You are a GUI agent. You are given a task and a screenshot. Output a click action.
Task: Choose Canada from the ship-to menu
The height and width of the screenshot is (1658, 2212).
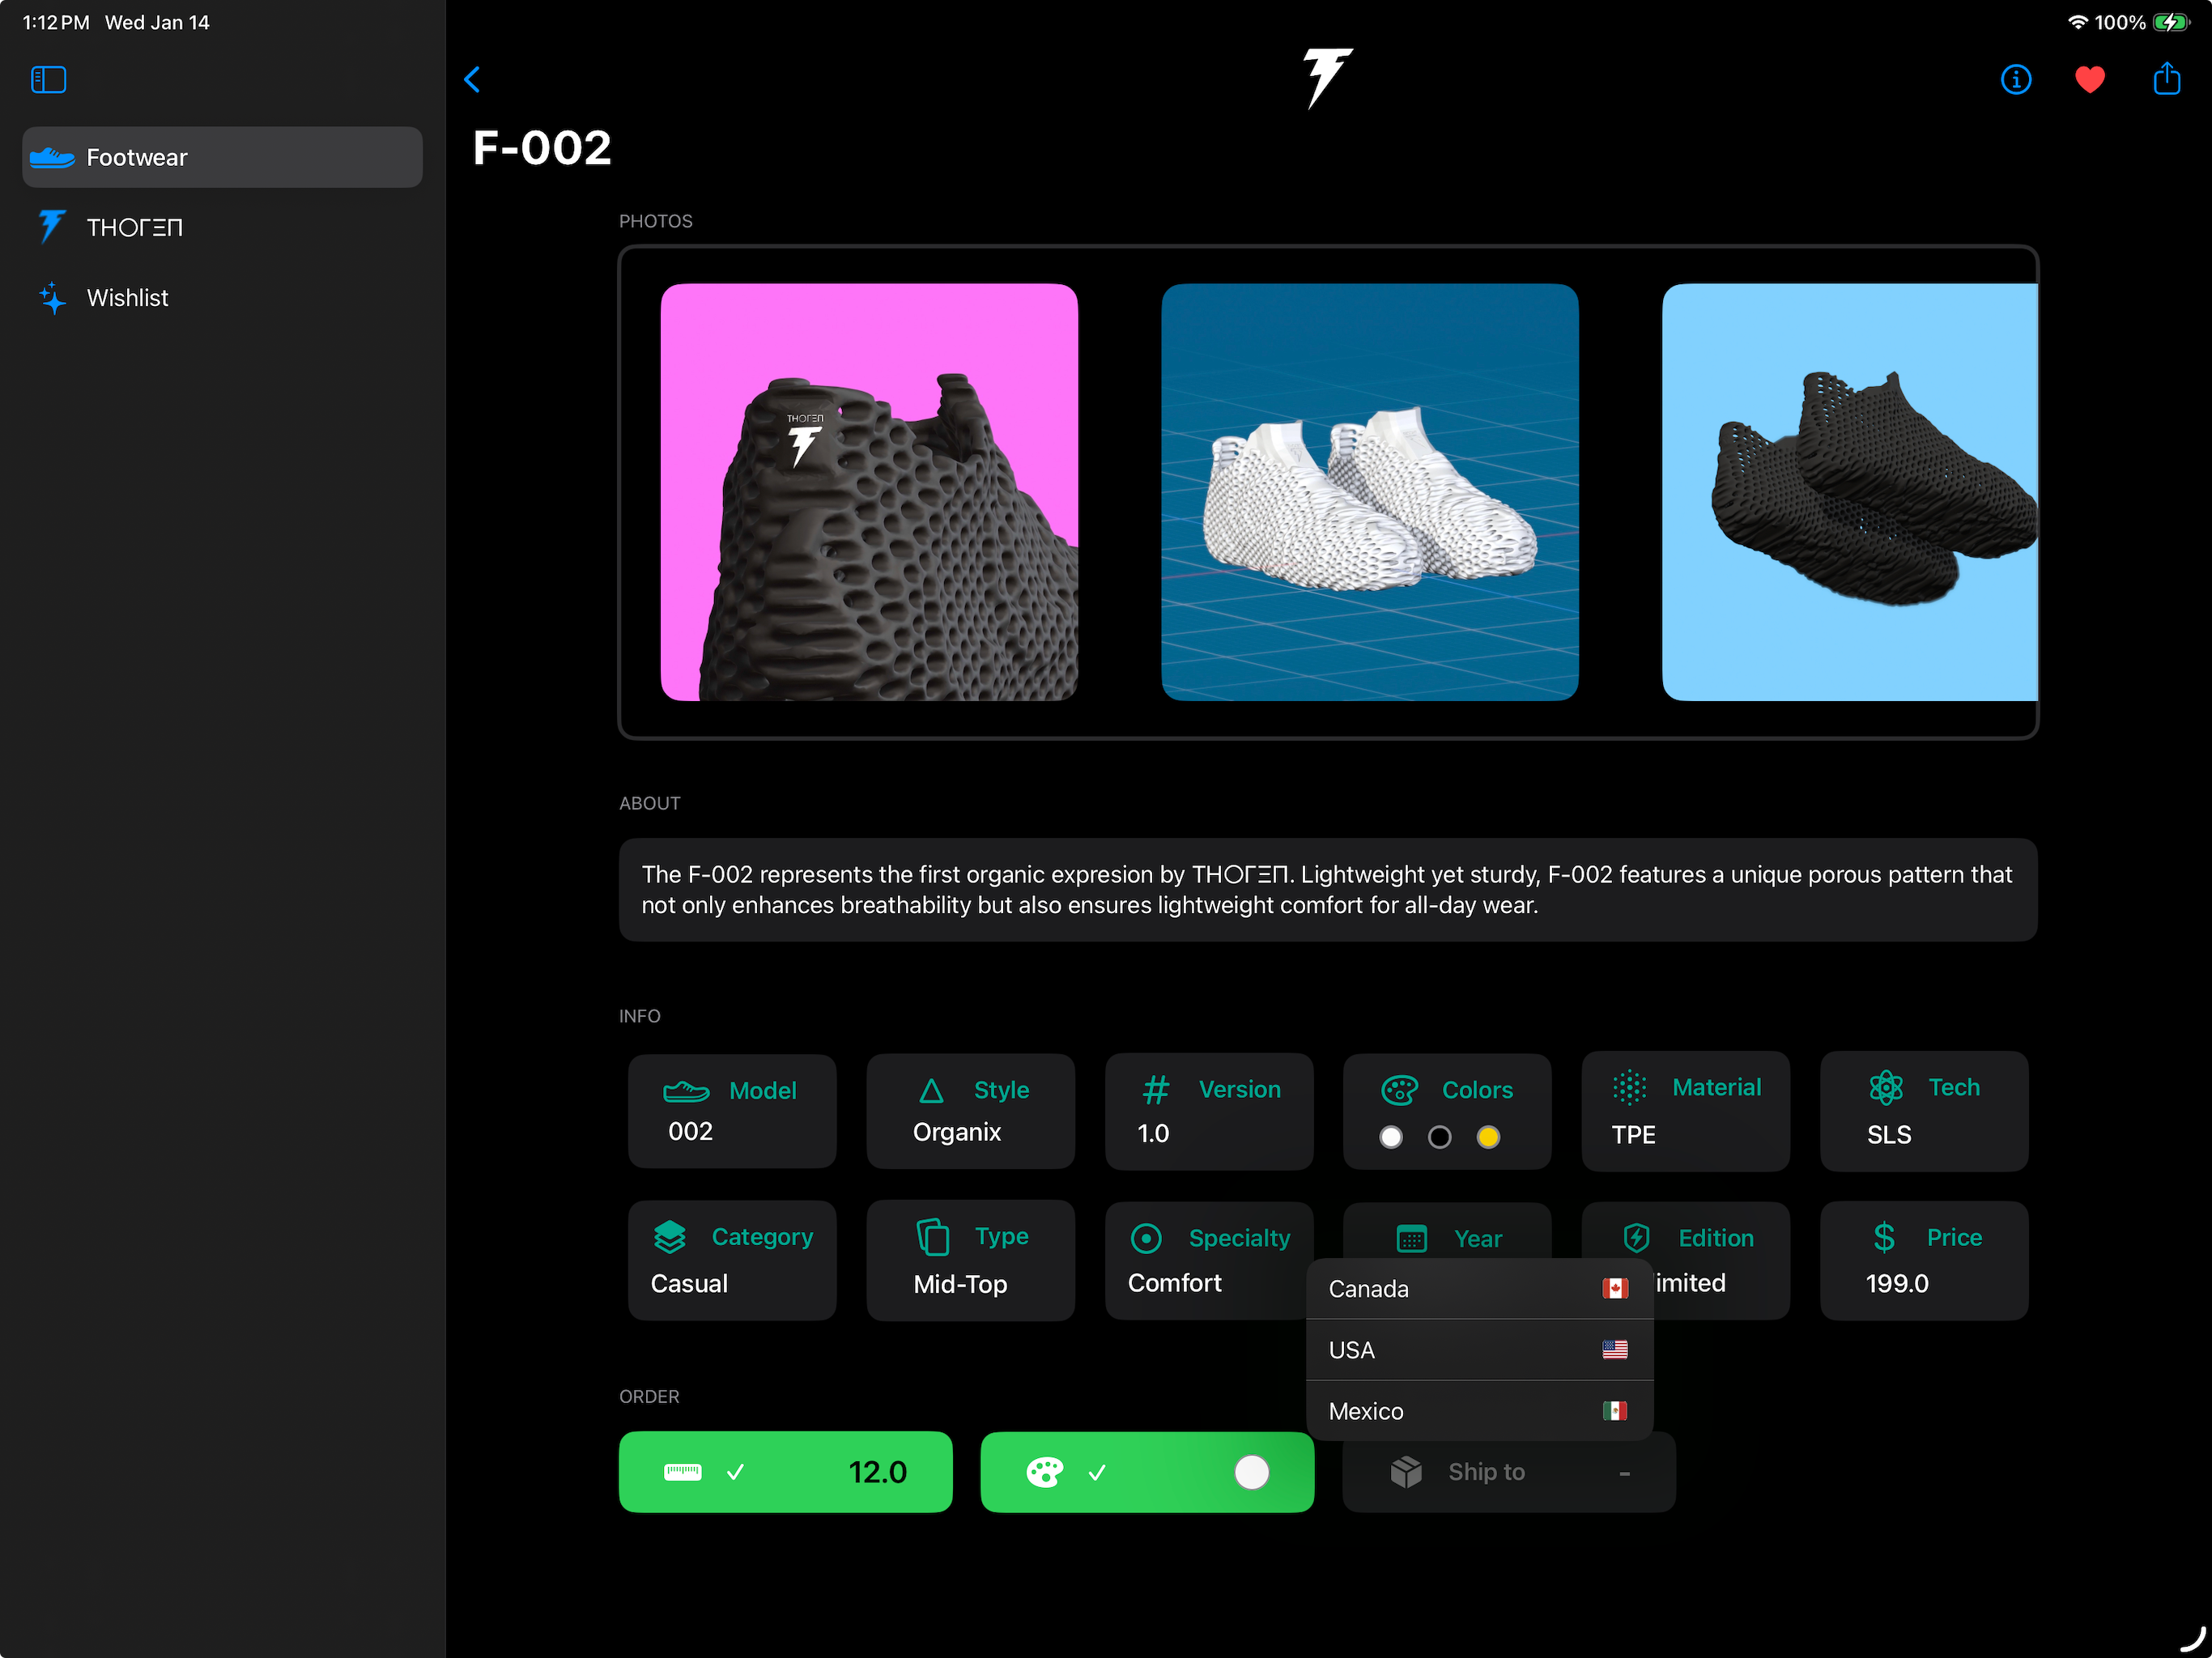click(1479, 1289)
